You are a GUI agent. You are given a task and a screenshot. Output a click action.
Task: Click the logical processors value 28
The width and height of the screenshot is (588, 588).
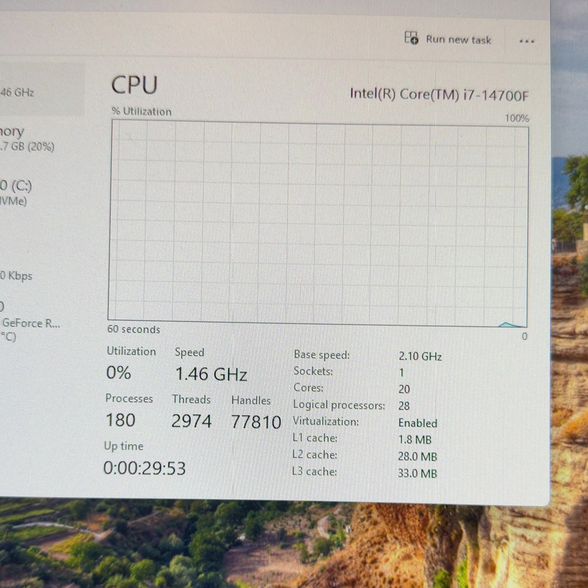(x=404, y=406)
